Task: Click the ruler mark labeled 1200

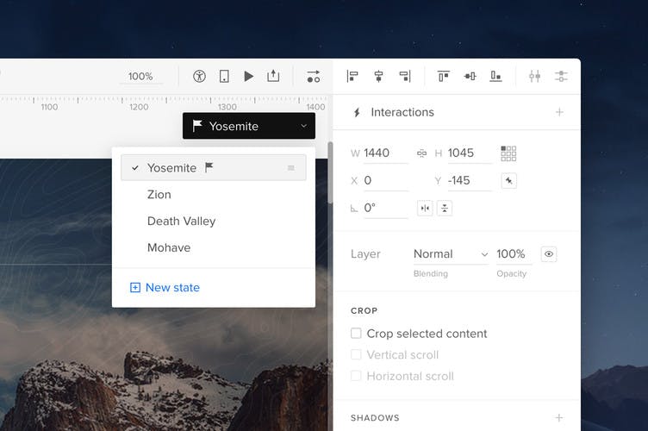Action: [139, 107]
